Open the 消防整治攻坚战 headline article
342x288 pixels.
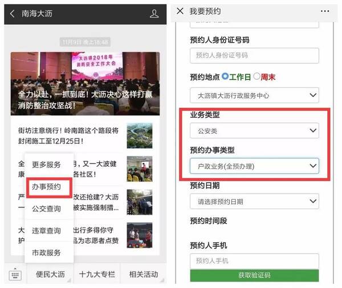pos(85,83)
